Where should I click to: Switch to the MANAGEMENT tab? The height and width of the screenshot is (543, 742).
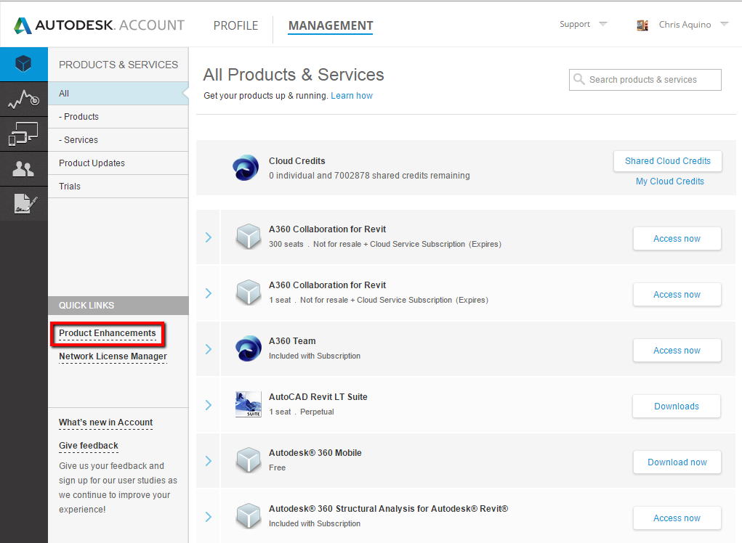tap(331, 25)
